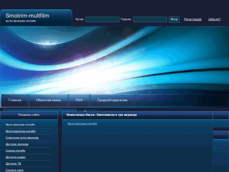229x172 pixels.
Task: Click the Мультфильмы онлайн category link in article
Action: [x=82, y=123]
